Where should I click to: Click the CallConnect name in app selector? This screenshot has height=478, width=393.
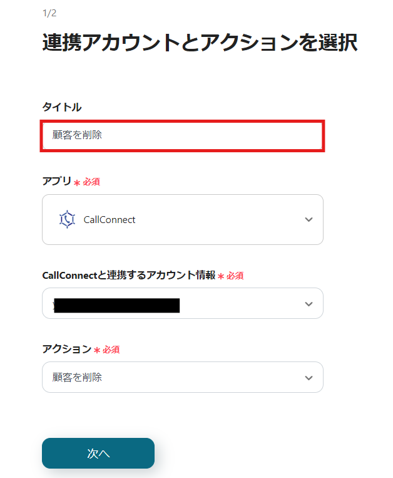pyautogui.click(x=110, y=220)
